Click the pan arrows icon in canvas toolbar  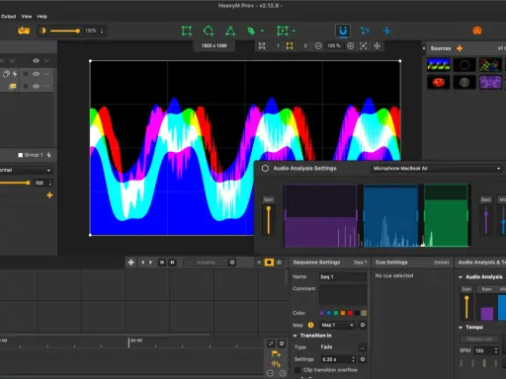click(377, 45)
